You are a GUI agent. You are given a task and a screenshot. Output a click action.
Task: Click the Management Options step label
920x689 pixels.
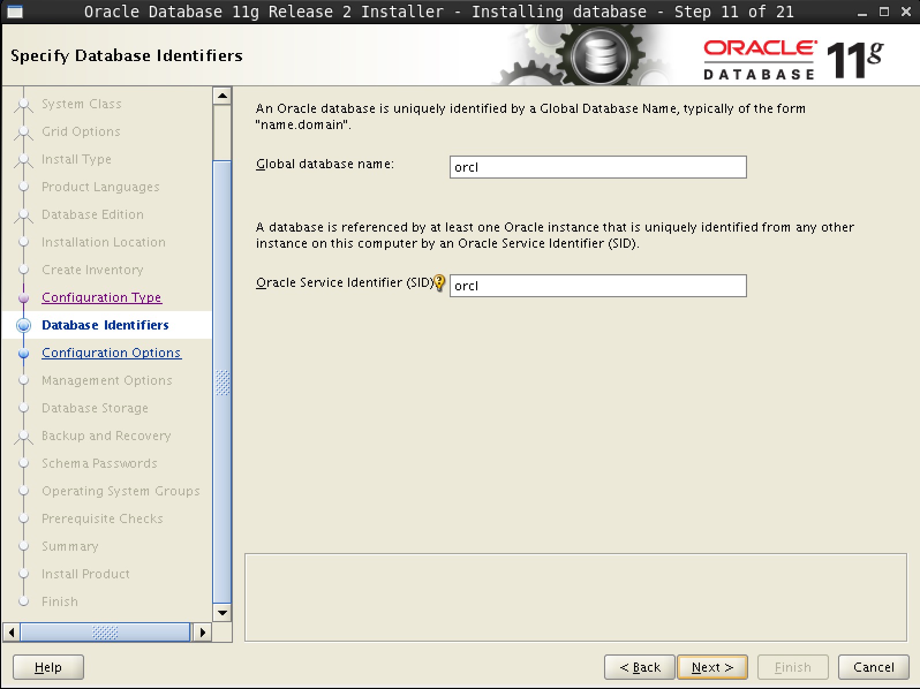[x=107, y=380]
